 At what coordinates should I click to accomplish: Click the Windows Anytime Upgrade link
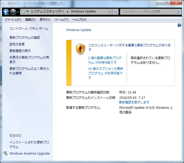tap(30, 154)
